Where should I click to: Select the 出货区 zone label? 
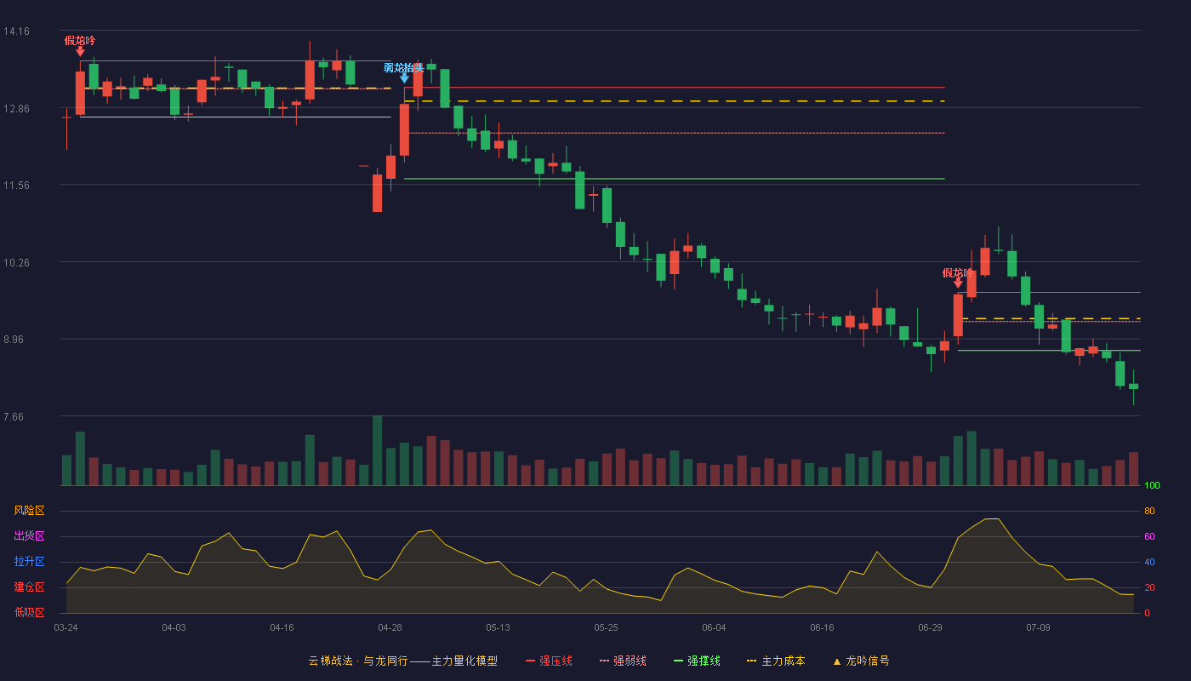pyautogui.click(x=29, y=536)
